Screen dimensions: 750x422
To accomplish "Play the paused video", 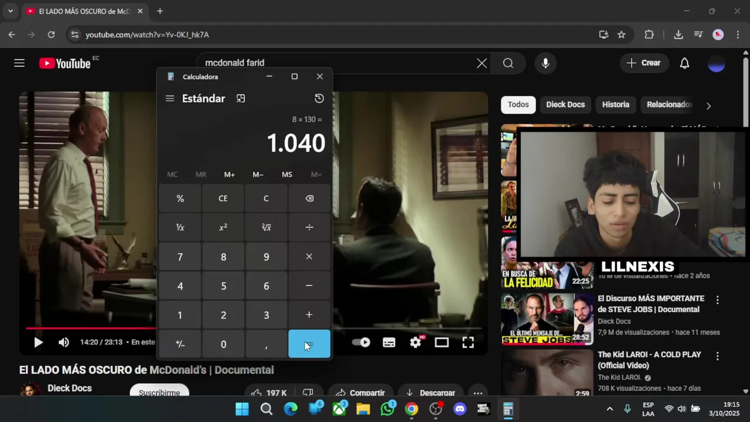I will pyautogui.click(x=38, y=342).
